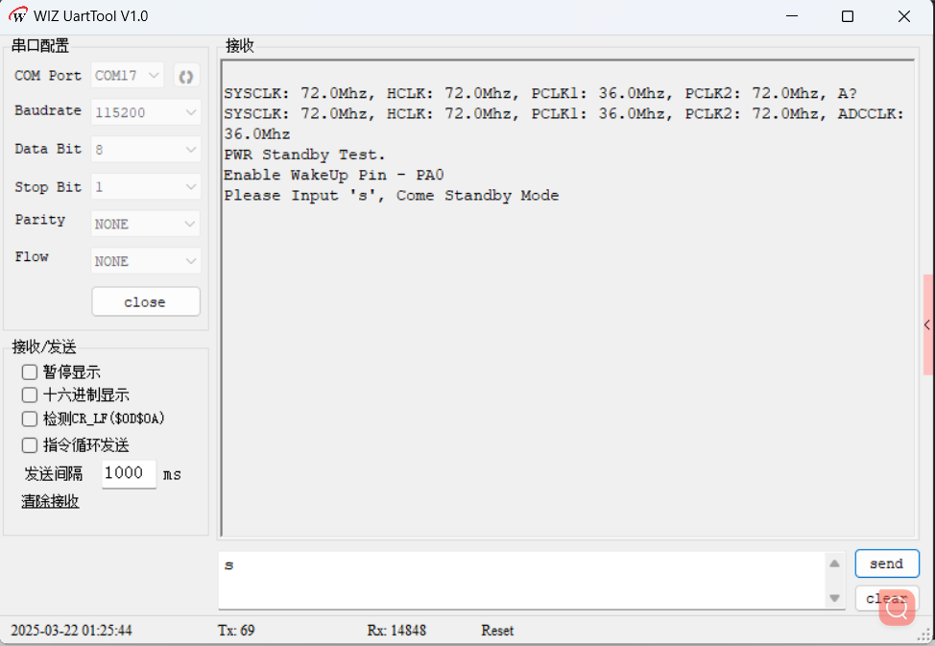The height and width of the screenshot is (646, 935).
Task: Click the 发送间隔 interval input field
Action: pos(128,473)
